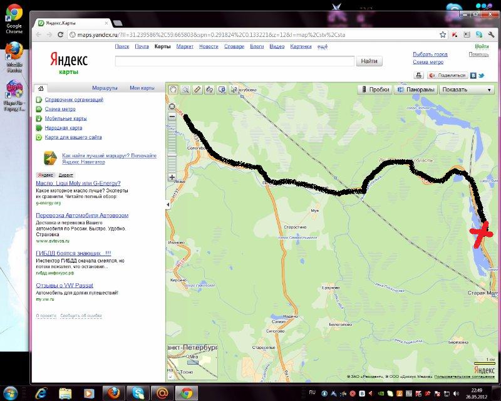Screen dimensions: 501x401
Task: Click the Twitter share icon
Action: (x=481, y=75)
